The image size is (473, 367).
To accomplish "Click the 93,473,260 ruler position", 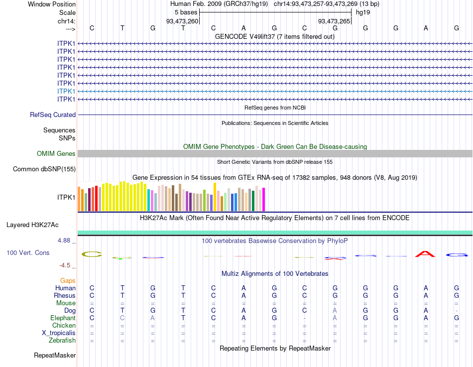I will (182, 21).
